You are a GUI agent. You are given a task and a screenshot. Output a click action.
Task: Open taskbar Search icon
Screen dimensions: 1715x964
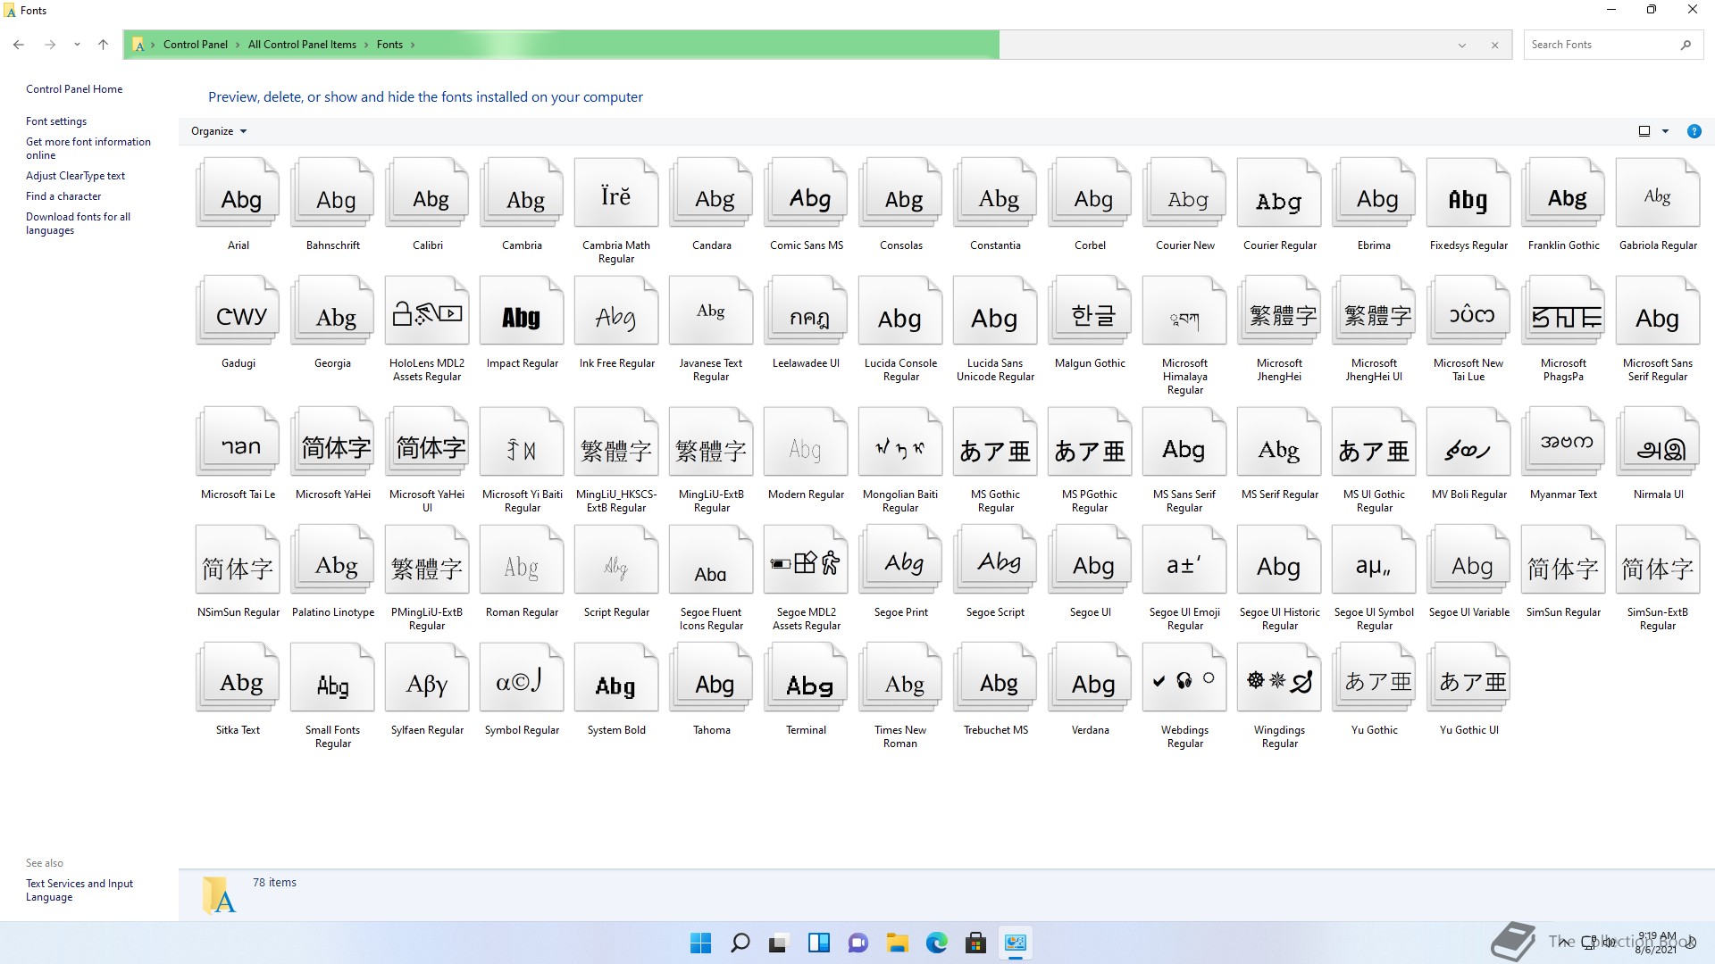pyautogui.click(x=740, y=943)
